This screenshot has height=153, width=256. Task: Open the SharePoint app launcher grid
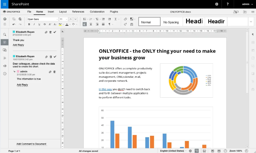[5, 4]
